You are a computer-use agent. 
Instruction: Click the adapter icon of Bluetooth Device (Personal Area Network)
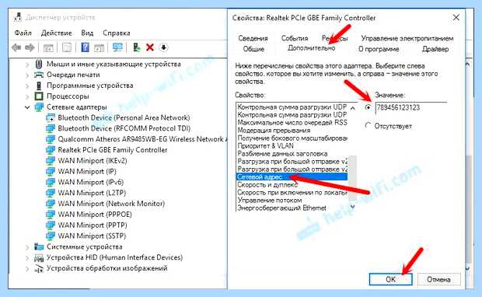[x=50, y=117]
